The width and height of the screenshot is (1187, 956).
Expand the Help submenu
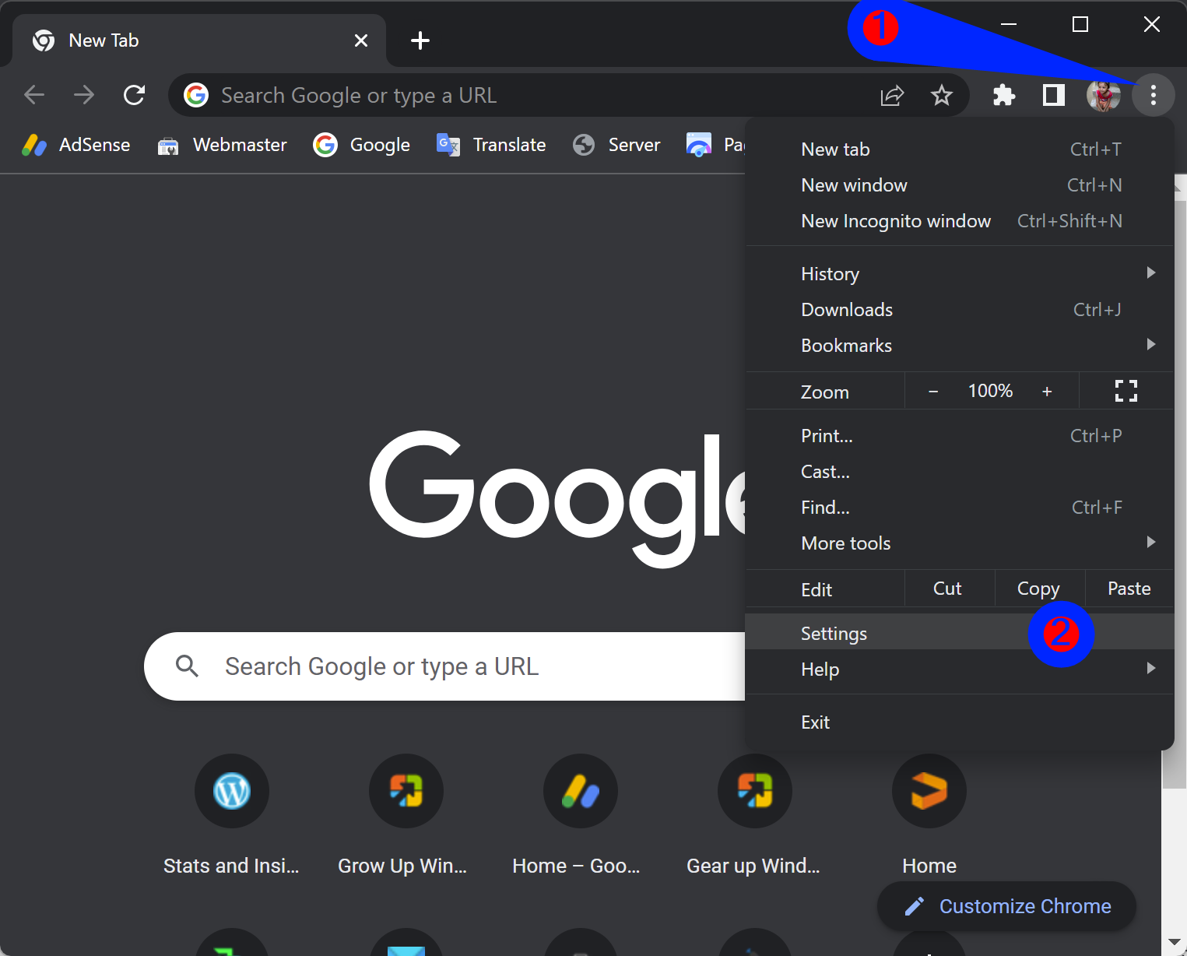point(959,670)
